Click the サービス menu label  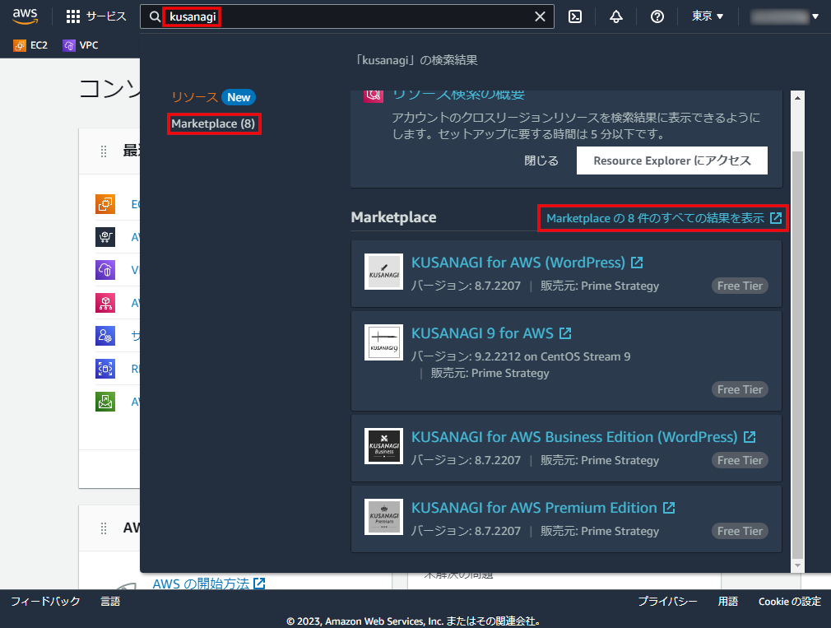coord(106,16)
